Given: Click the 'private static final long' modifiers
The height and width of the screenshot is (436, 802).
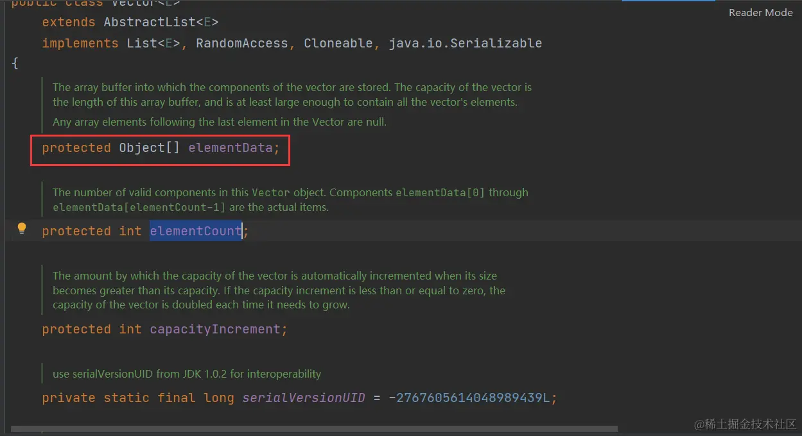Looking at the screenshot, I should pos(138,398).
